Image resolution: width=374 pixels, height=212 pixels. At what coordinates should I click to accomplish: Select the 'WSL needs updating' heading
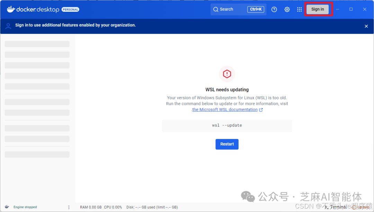click(227, 90)
